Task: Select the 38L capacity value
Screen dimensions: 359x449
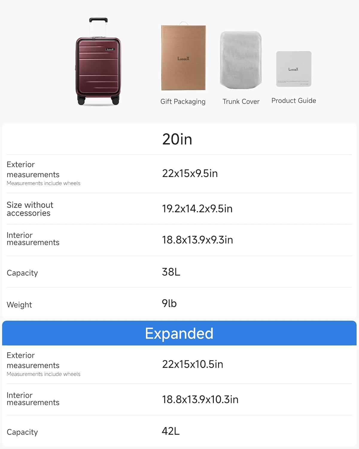Action: [171, 272]
